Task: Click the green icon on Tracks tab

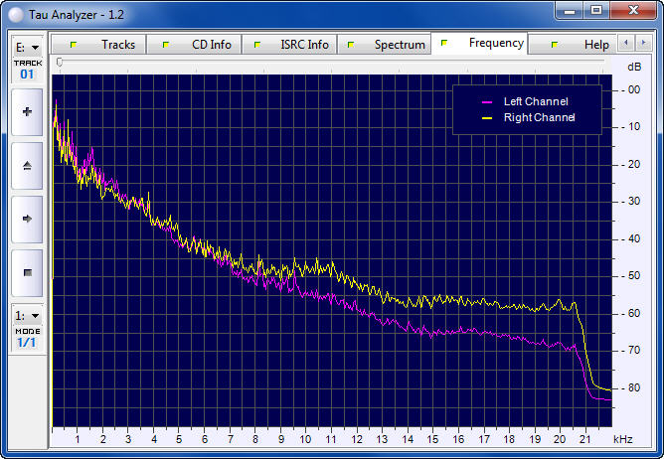Action: 74,45
